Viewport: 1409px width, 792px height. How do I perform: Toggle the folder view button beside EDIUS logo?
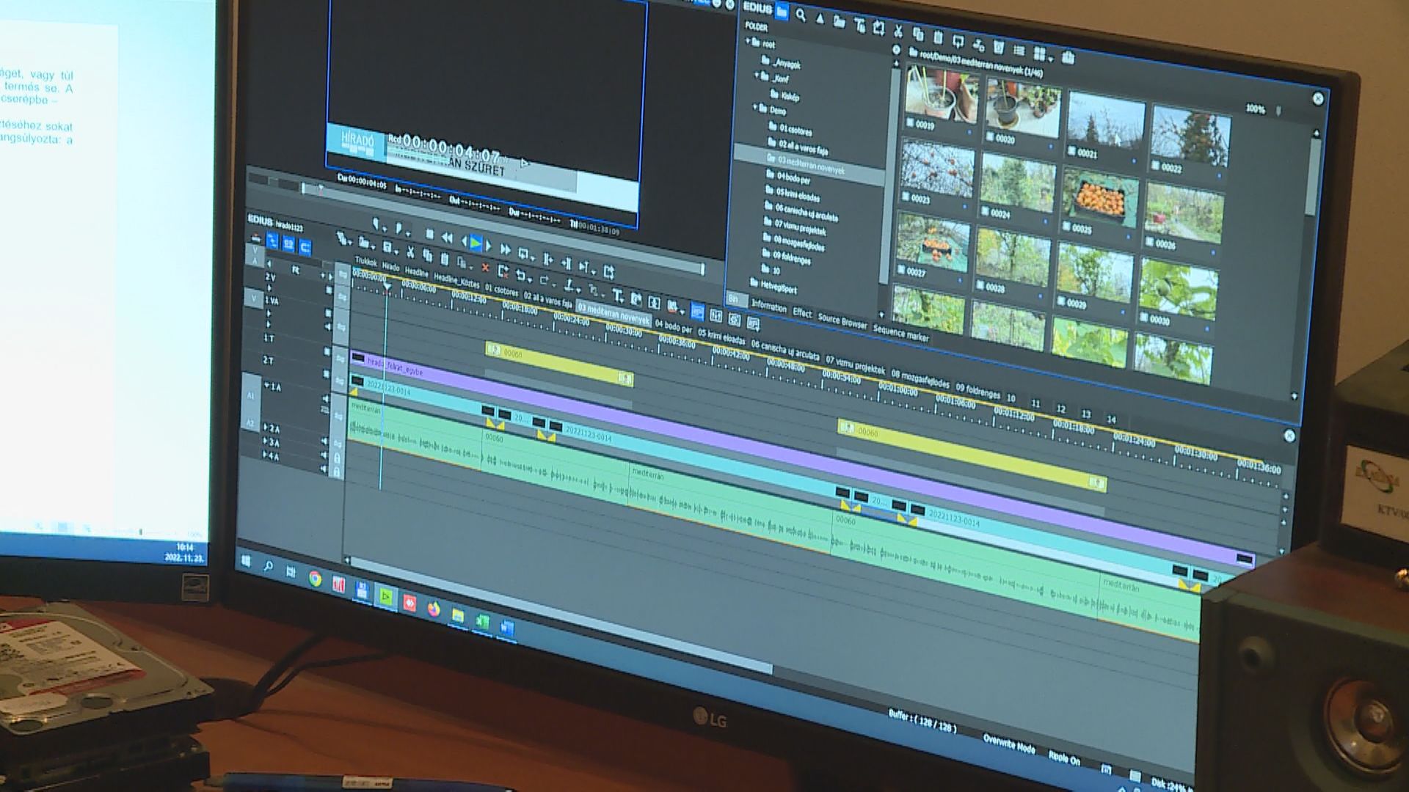coord(782,11)
